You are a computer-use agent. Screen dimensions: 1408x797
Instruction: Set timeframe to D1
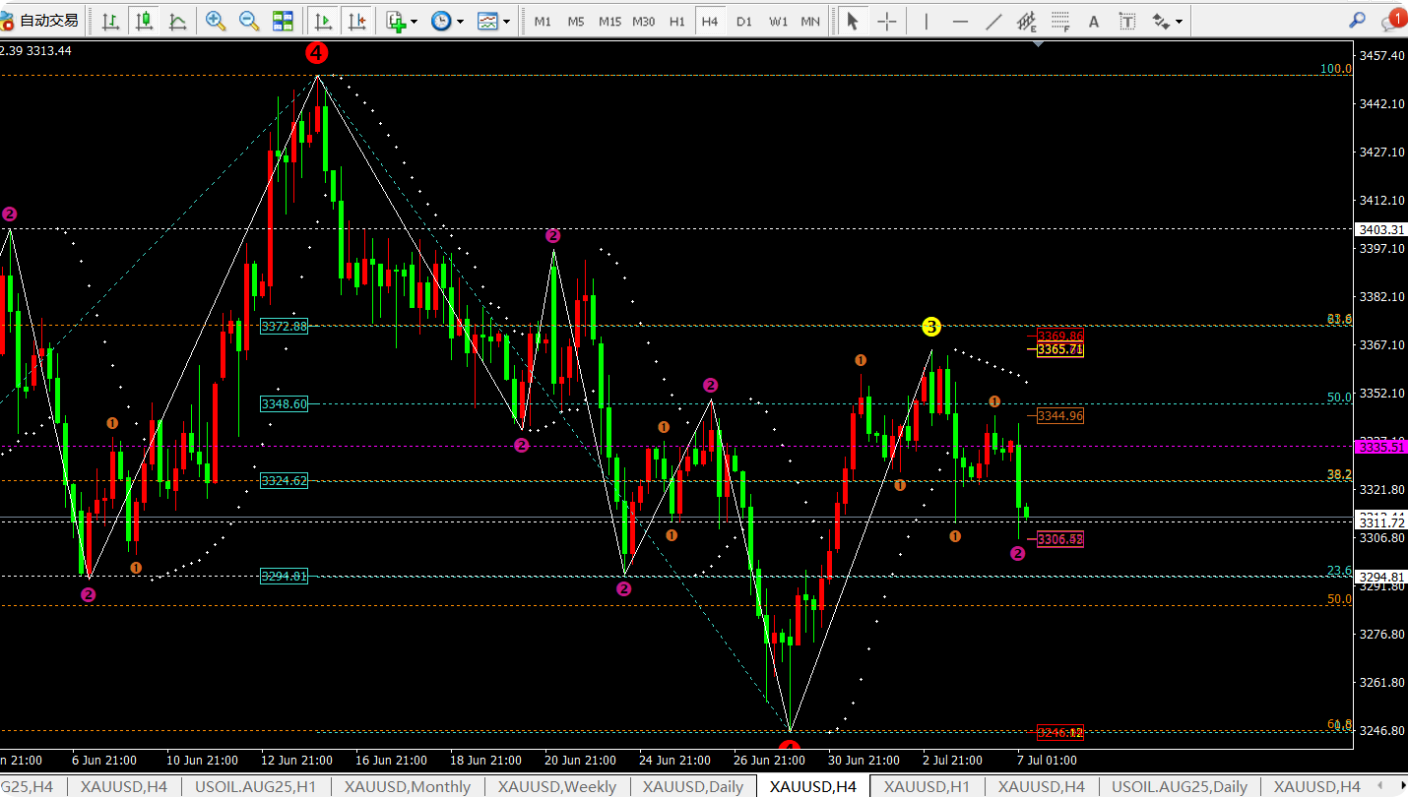pos(744,21)
